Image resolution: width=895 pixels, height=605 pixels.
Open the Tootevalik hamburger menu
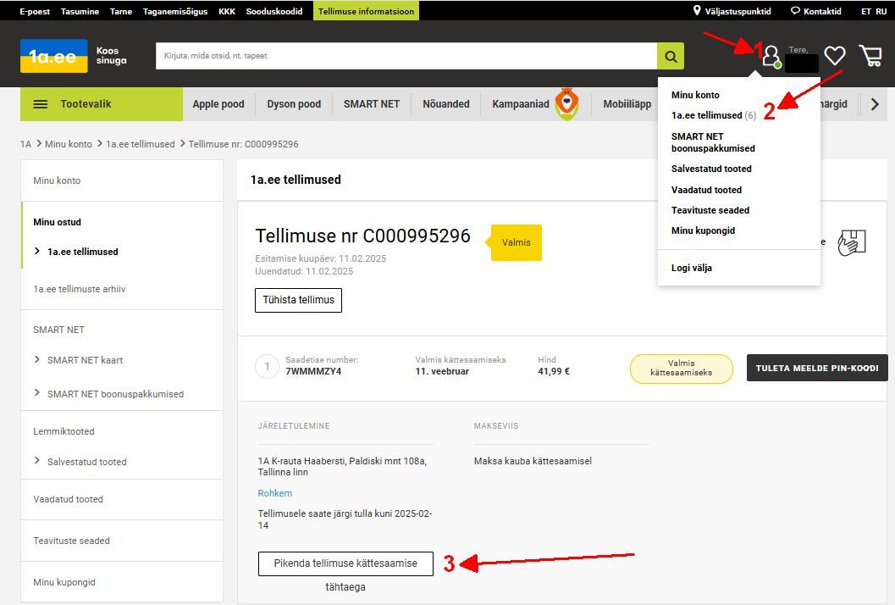click(x=41, y=104)
